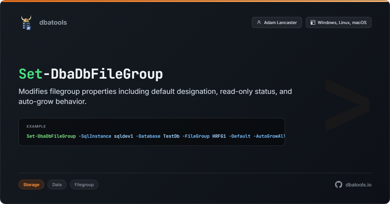Click the dbatools Viking helmet logo
390x204 pixels.
[x=26, y=22]
